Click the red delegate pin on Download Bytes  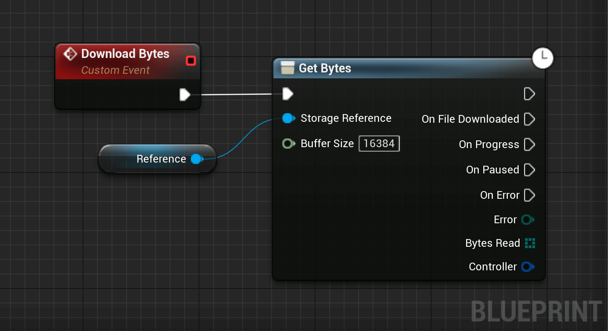[x=191, y=61]
